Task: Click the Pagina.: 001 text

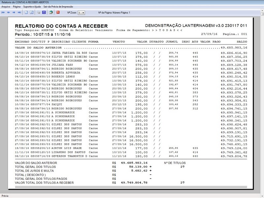Action: click(235, 34)
